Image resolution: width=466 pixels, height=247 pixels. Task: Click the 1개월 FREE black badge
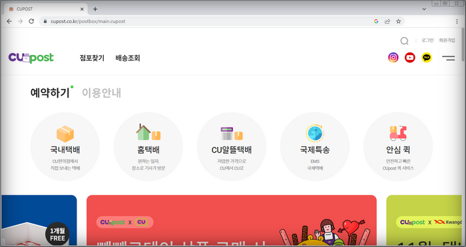point(57,234)
